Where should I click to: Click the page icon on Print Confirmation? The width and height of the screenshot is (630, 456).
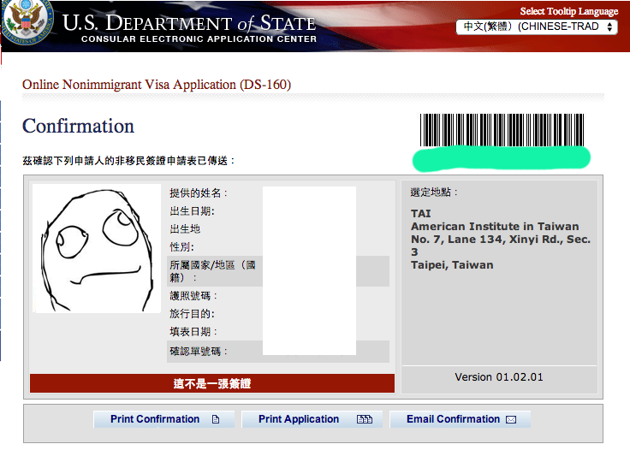point(216,419)
